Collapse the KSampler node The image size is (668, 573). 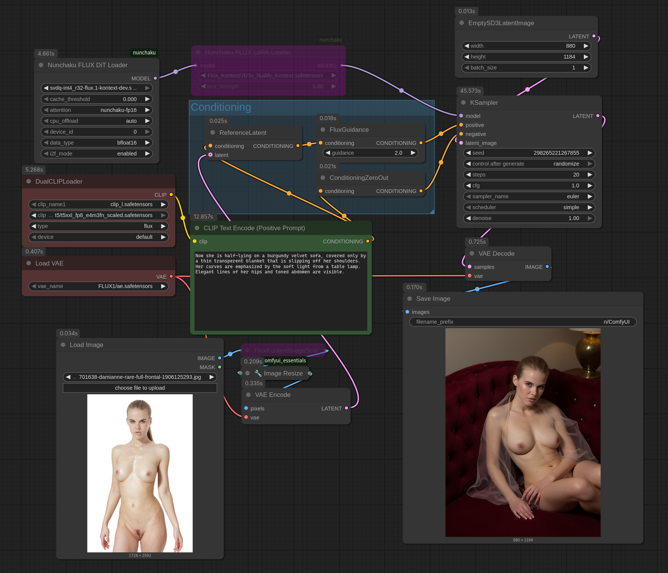coord(463,103)
